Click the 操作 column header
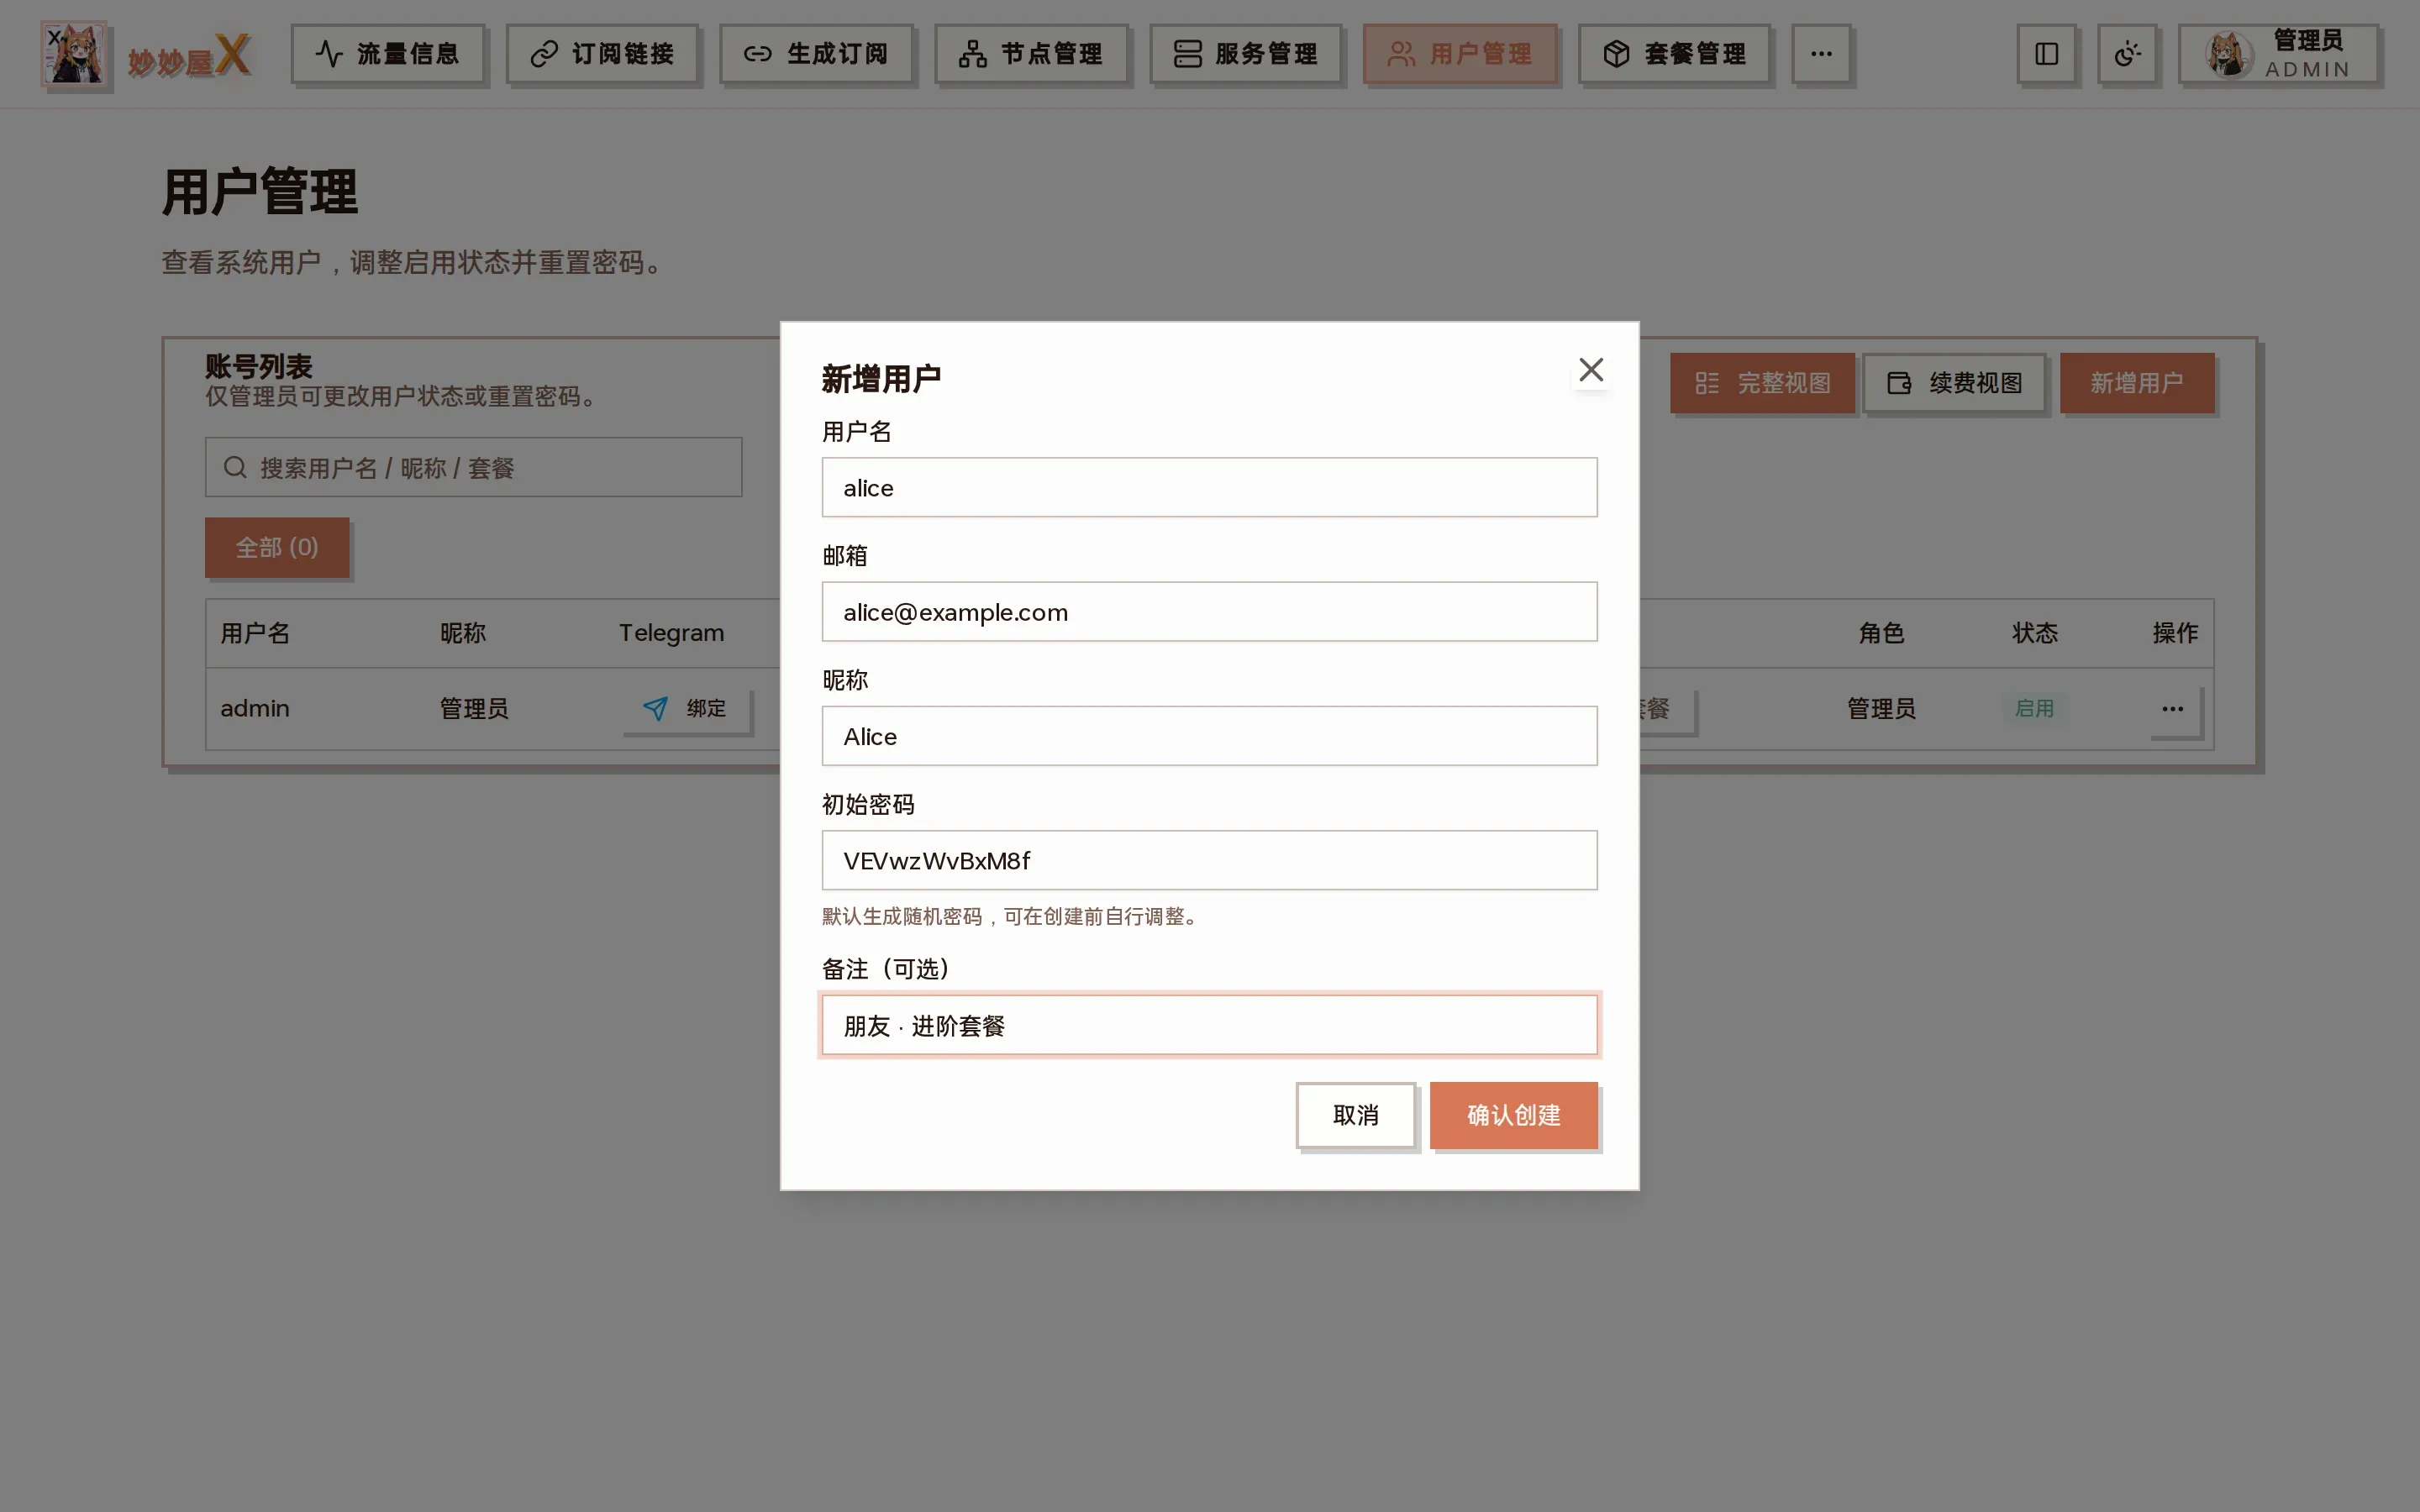Screen dimensions: 2420x1512 coord(2175,633)
